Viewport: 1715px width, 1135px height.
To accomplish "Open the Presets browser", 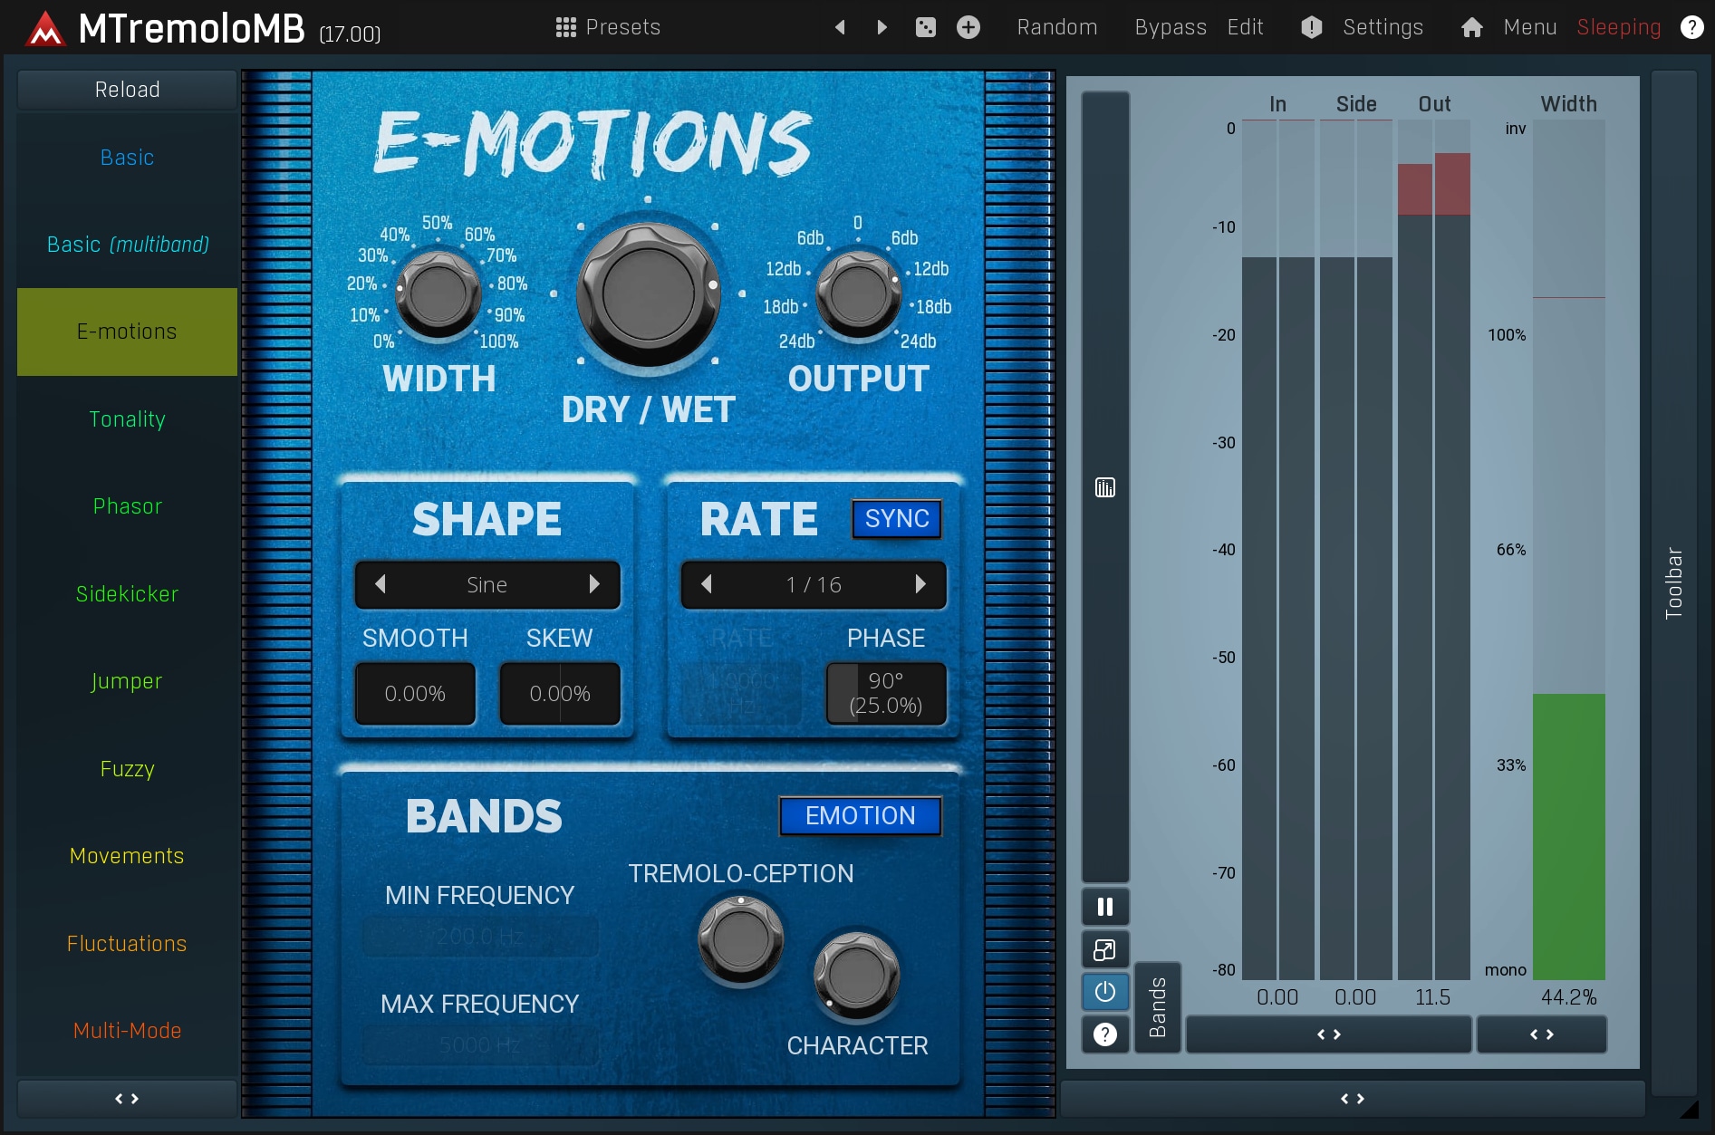I will pyautogui.click(x=608, y=27).
